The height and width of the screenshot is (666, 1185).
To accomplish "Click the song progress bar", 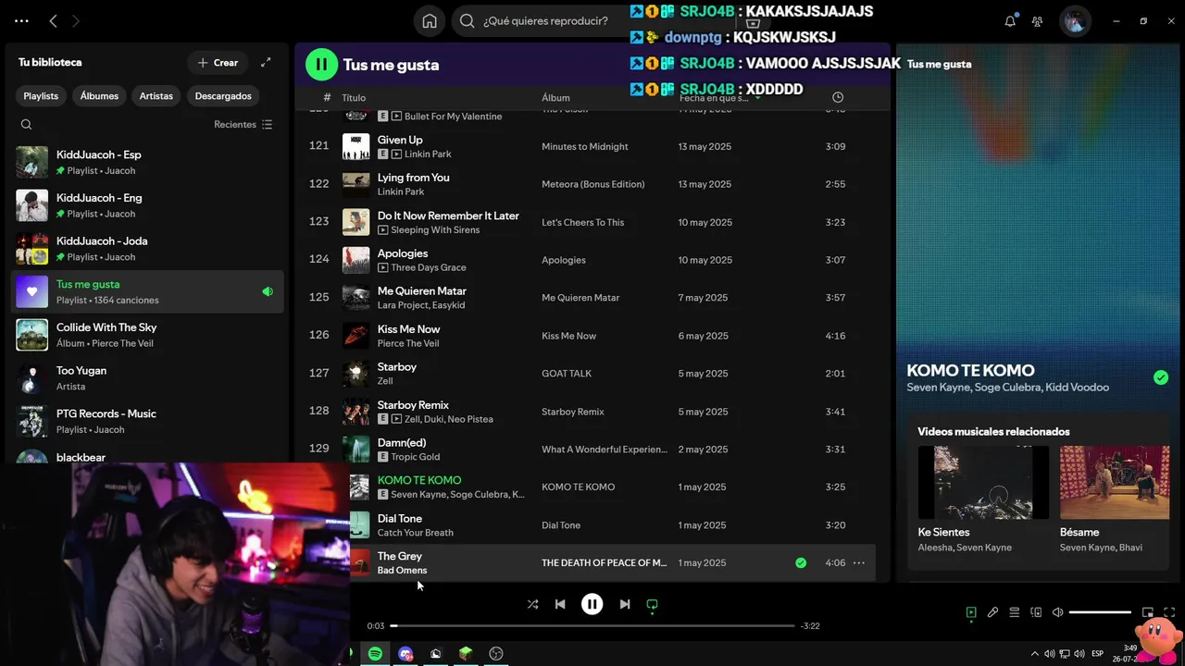I will 592,626.
